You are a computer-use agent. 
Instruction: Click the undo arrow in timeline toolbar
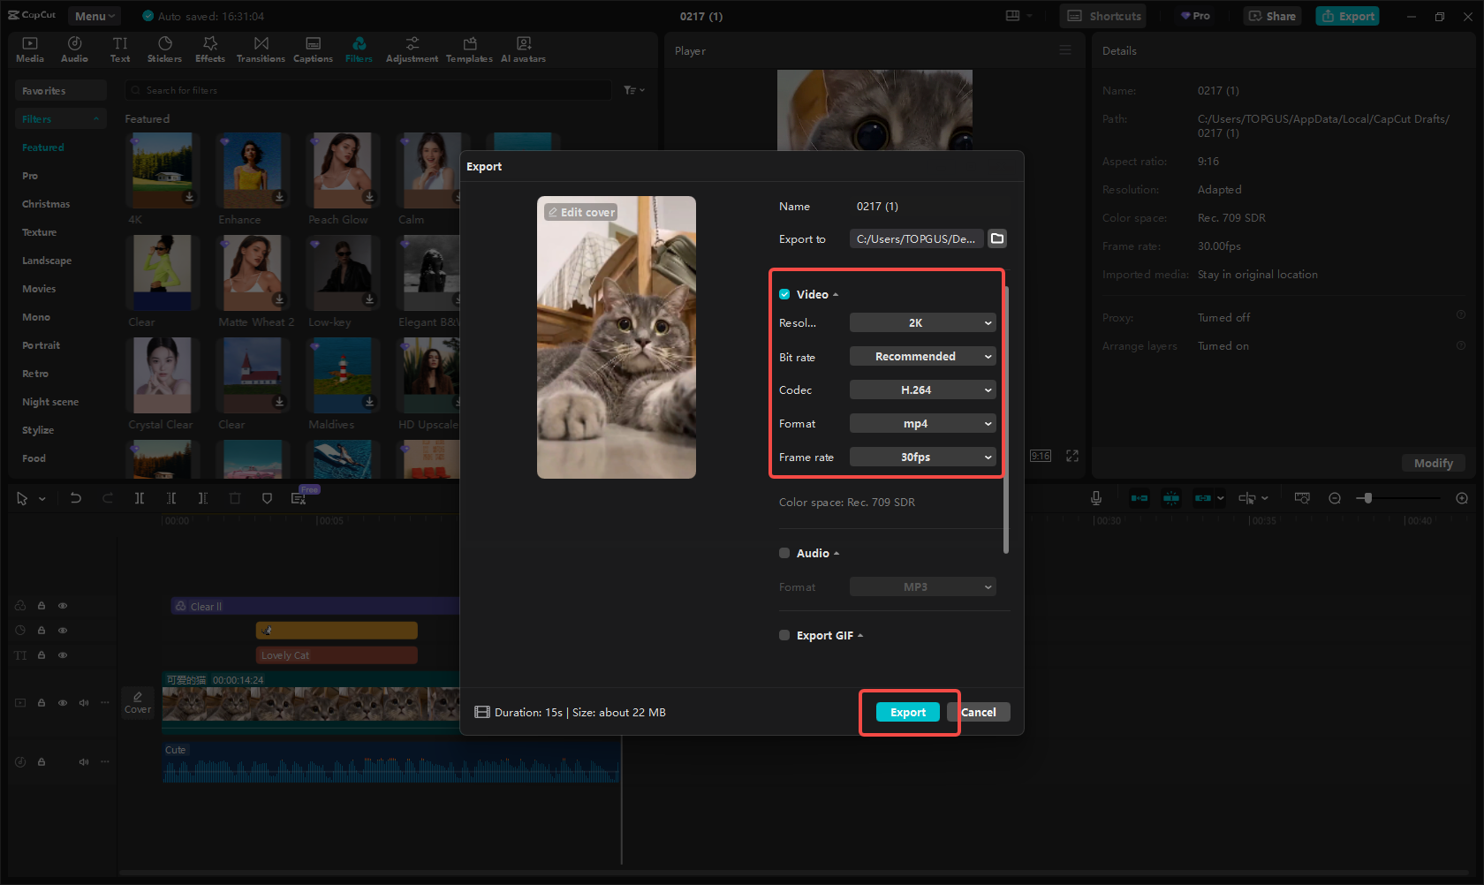click(x=76, y=498)
